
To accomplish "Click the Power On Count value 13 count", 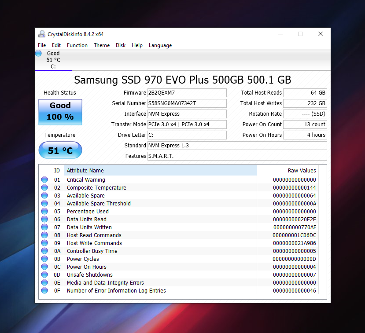I will click(x=305, y=124).
